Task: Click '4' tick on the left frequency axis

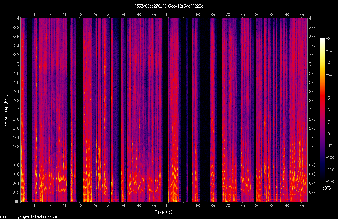Action: pos(18,18)
